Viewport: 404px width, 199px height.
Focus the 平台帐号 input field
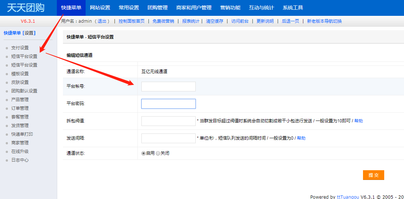point(168,87)
